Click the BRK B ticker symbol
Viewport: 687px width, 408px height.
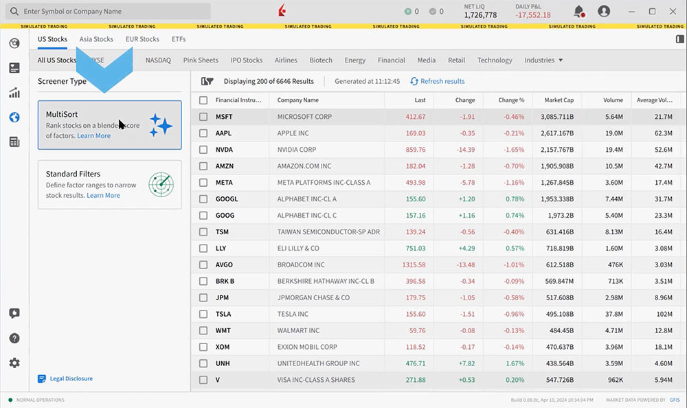pyautogui.click(x=225, y=282)
